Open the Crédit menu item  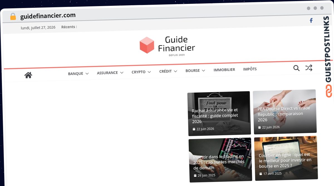tap(165, 71)
